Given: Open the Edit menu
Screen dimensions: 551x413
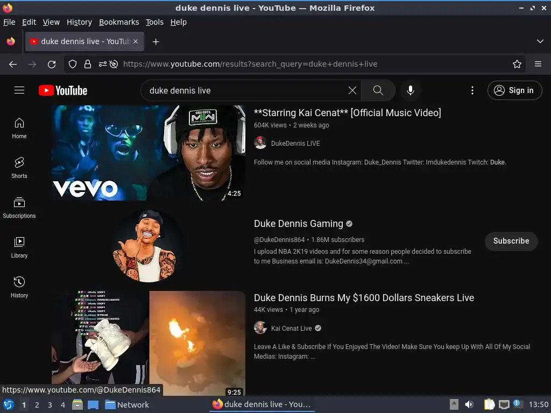Looking at the screenshot, I should (x=29, y=22).
